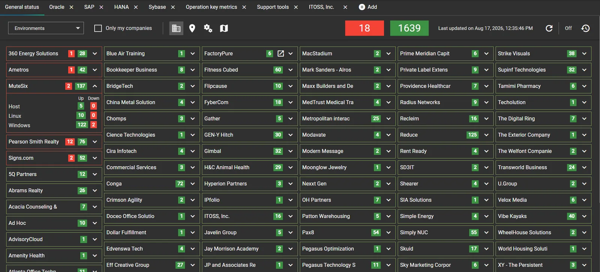600x272 pixels.
Task: Expand the Pax8 company card
Action: click(x=388, y=232)
